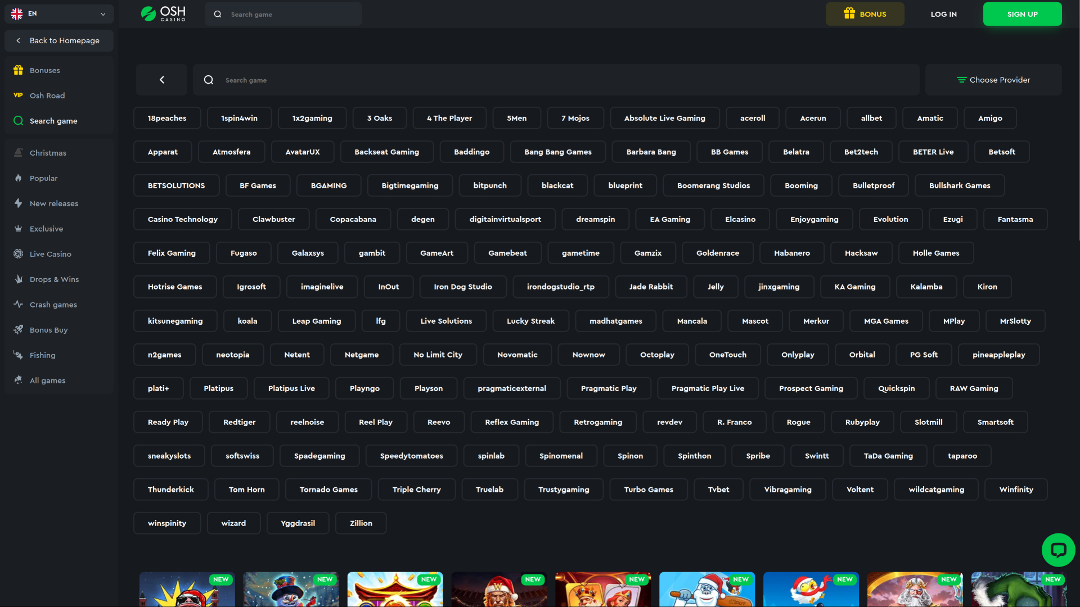The width and height of the screenshot is (1080, 607).
Task: Collapse view with the back chevron above providers
Action: tap(161, 79)
